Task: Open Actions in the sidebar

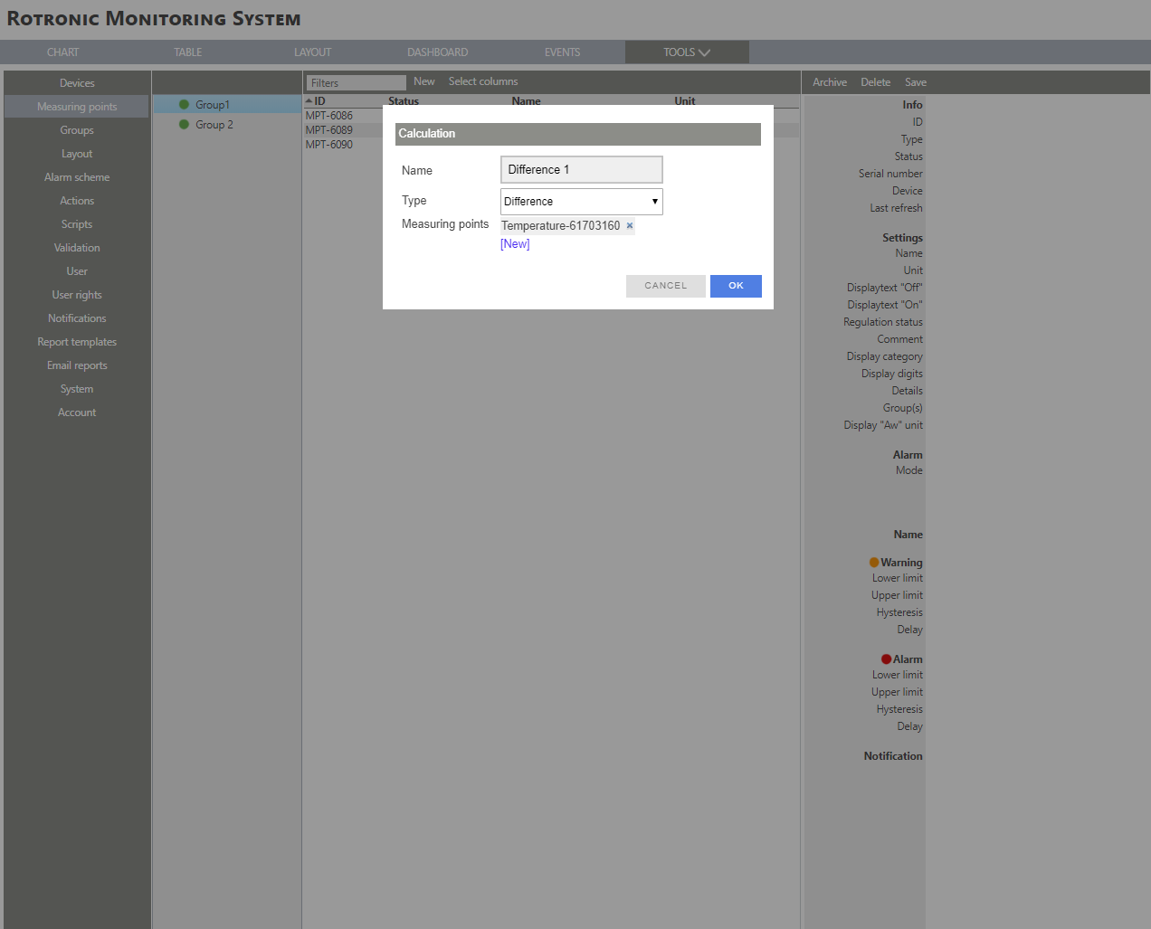Action: tap(77, 201)
